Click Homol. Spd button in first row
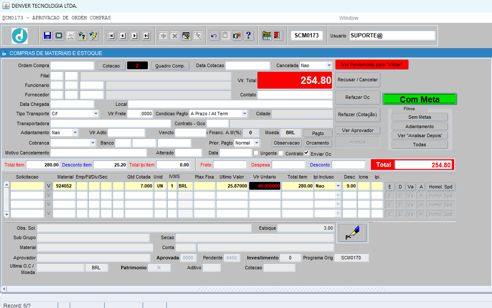The width and height of the screenshot is (492, 308). pos(441,187)
